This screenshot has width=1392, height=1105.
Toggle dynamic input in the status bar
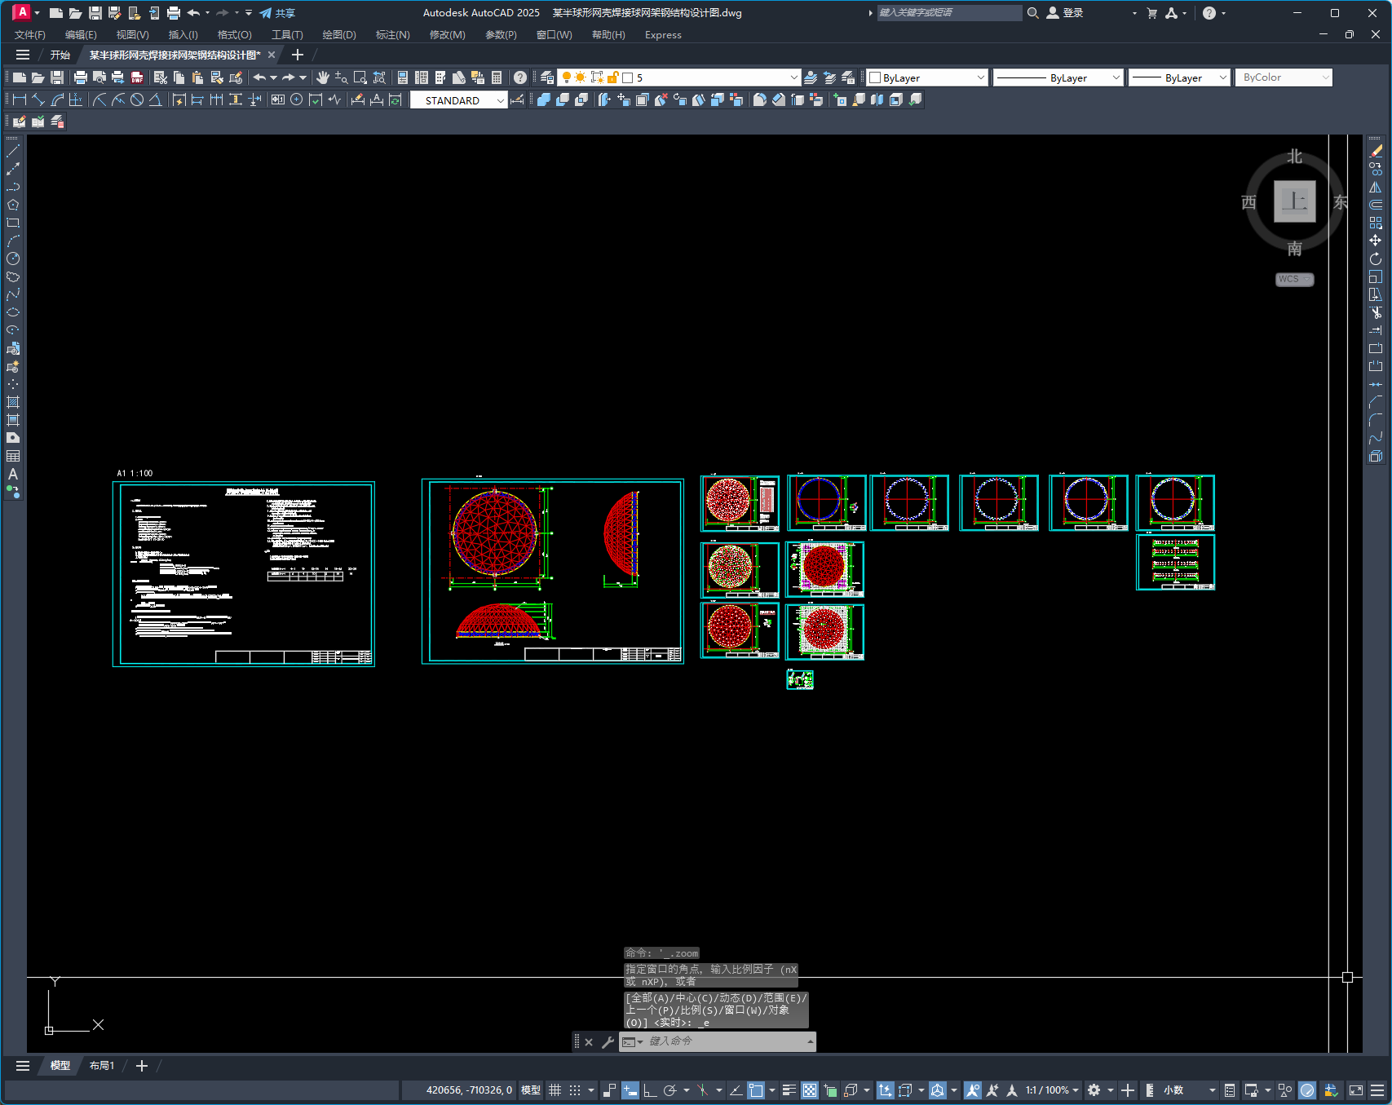click(630, 1090)
